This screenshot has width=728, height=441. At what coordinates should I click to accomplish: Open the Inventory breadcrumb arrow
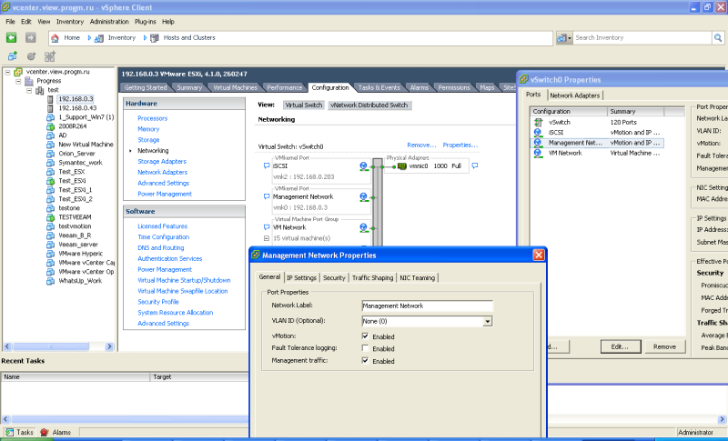[89, 38]
